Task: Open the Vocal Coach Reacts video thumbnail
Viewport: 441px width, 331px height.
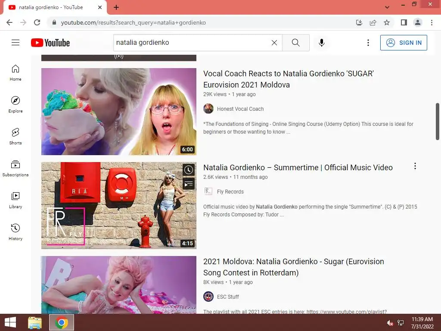Action: 119,112
